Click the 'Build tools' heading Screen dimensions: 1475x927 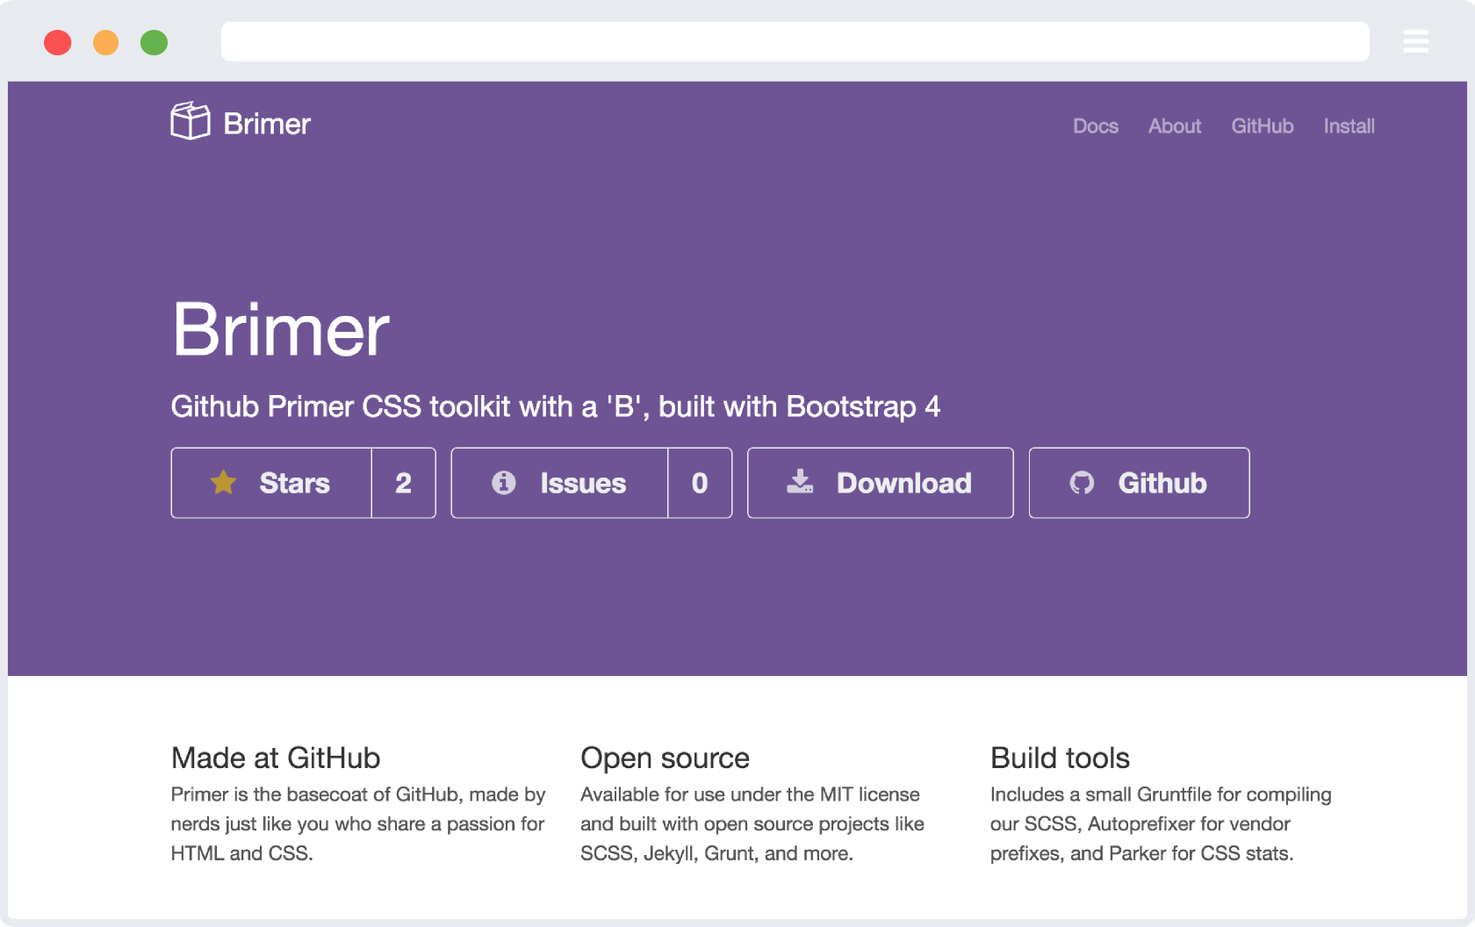click(1060, 758)
